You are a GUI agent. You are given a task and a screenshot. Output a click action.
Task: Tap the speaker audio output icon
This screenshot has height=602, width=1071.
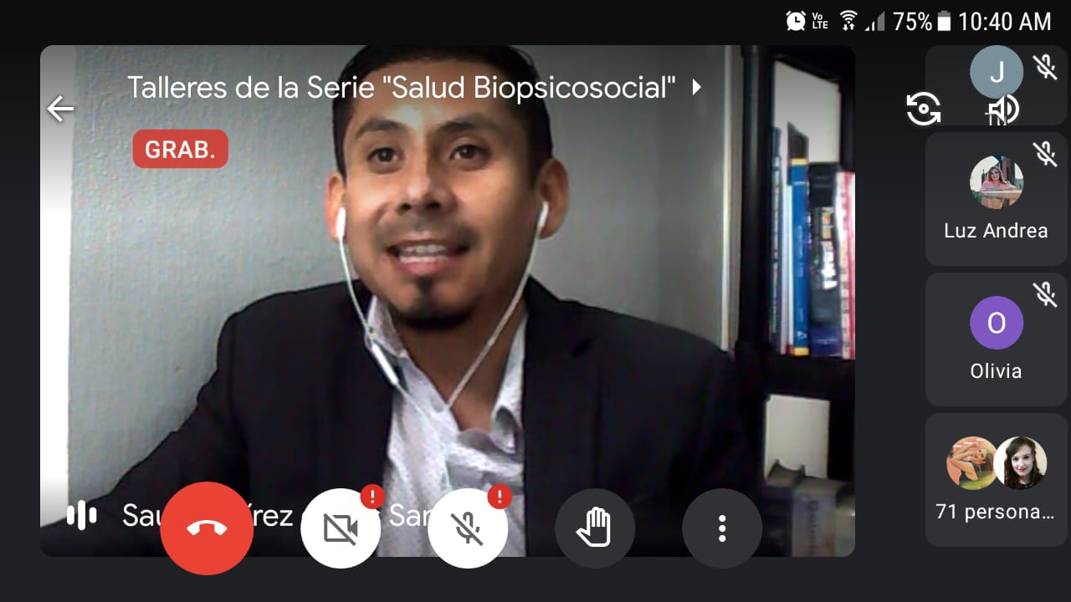tap(1002, 110)
